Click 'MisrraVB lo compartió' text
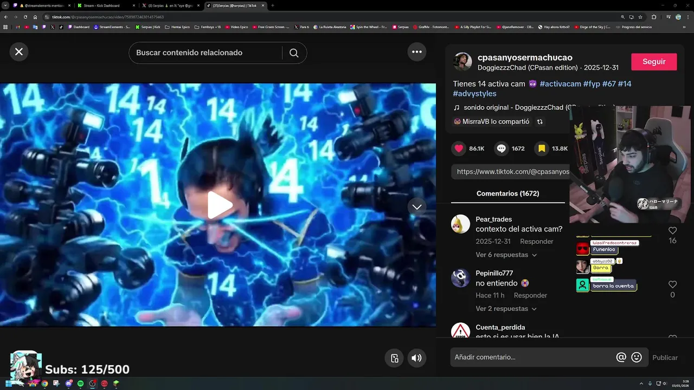694x390 pixels. click(496, 122)
